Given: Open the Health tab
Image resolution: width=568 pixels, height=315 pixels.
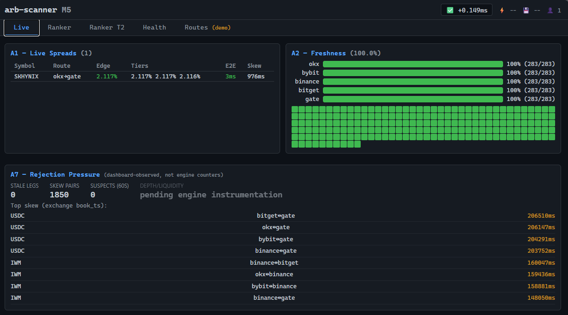Looking at the screenshot, I should point(154,28).
